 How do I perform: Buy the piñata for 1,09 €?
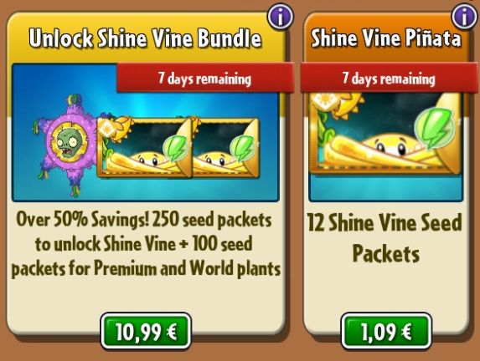click(386, 331)
